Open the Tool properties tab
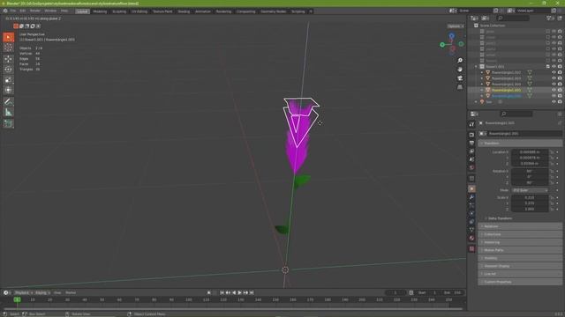 [471, 124]
